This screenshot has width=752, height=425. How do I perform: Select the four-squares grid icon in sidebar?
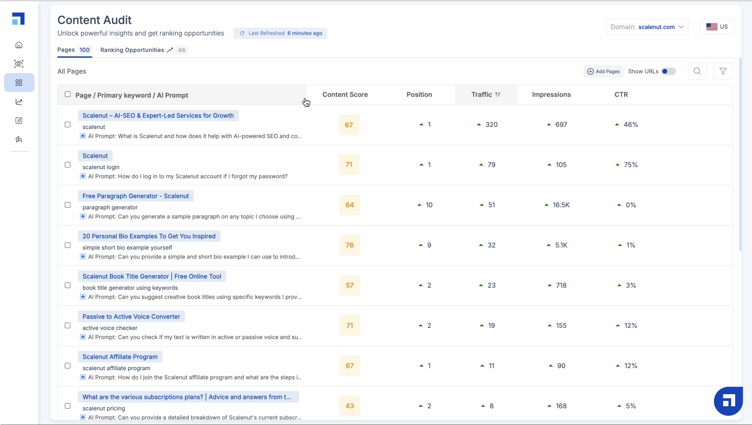(19, 82)
